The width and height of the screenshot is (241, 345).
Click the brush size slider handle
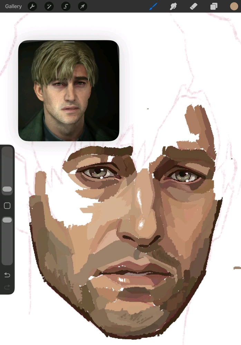tap(7, 189)
